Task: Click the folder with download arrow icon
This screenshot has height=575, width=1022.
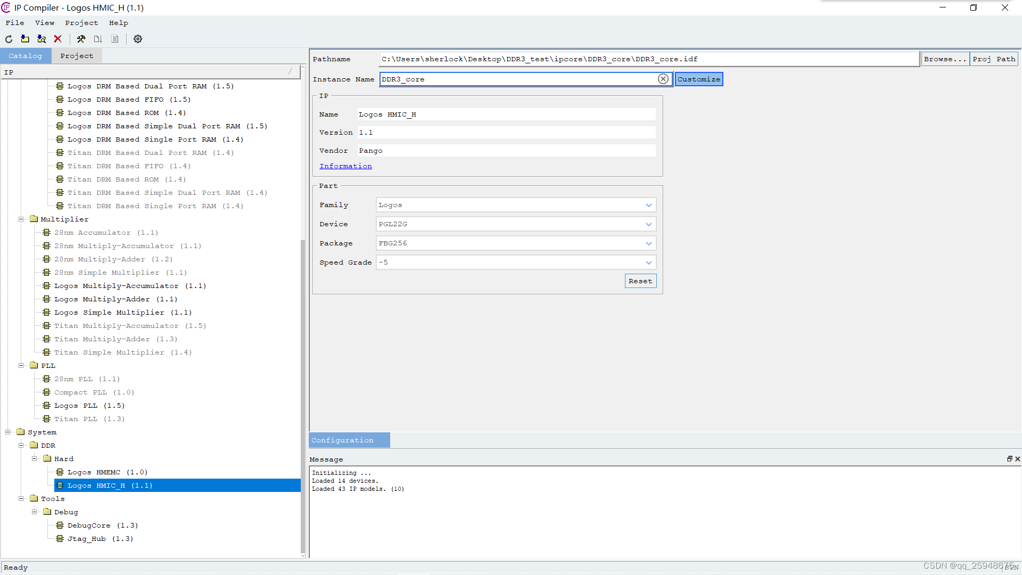Action: tap(25, 39)
